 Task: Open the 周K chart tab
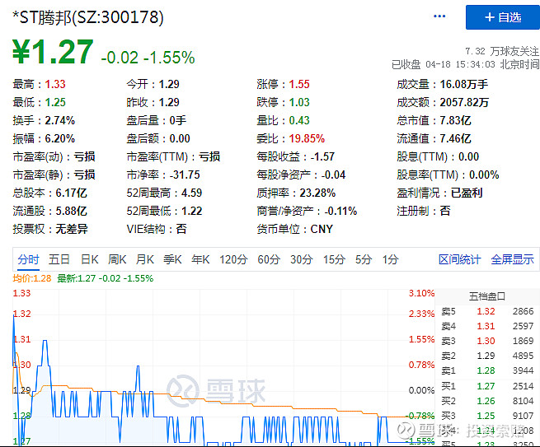[117, 259]
